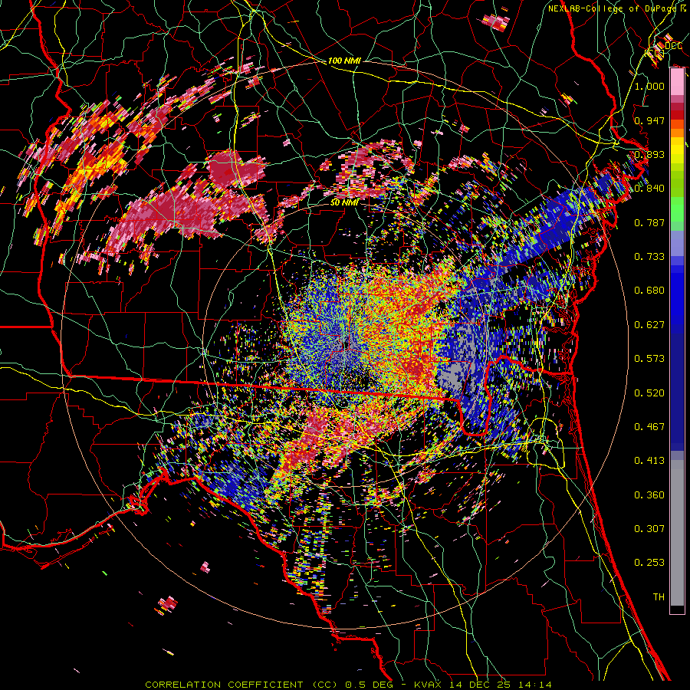Viewport: 690px width, 690px height.
Task: Select the 0.893 legend value
Action: coord(649,154)
